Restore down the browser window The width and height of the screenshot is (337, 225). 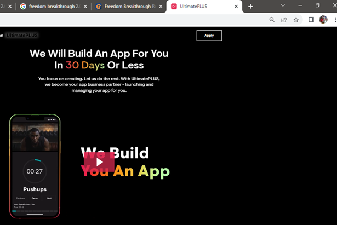(317, 5)
